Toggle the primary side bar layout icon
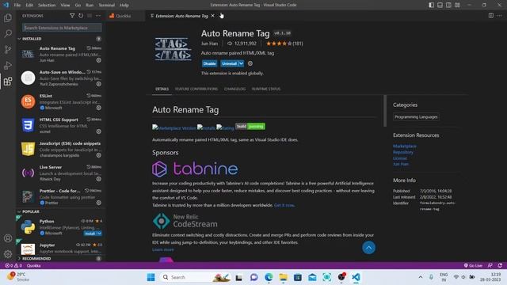Image resolution: width=507 pixels, height=285 pixels. (x=431, y=5)
